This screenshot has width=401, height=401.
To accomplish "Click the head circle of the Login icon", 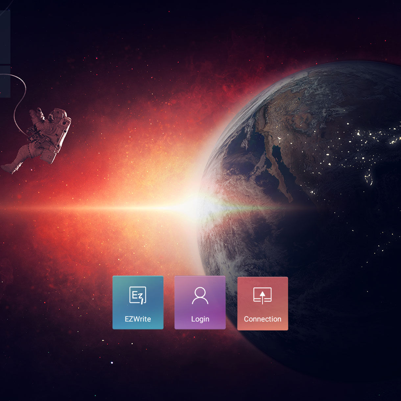I will tap(200, 292).
